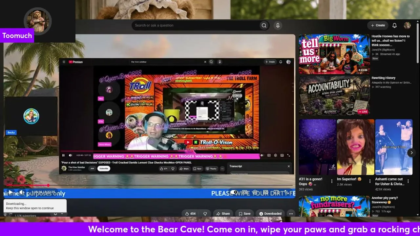
Task: Start voice search with the microphone icon
Action: pyautogui.click(x=278, y=26)
